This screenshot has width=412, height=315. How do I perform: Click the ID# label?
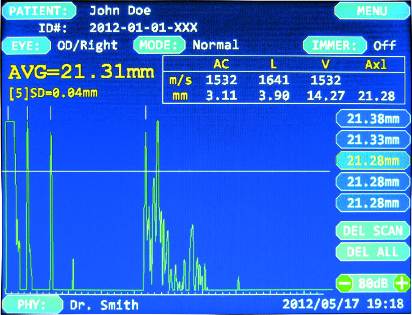coord(53,28)
